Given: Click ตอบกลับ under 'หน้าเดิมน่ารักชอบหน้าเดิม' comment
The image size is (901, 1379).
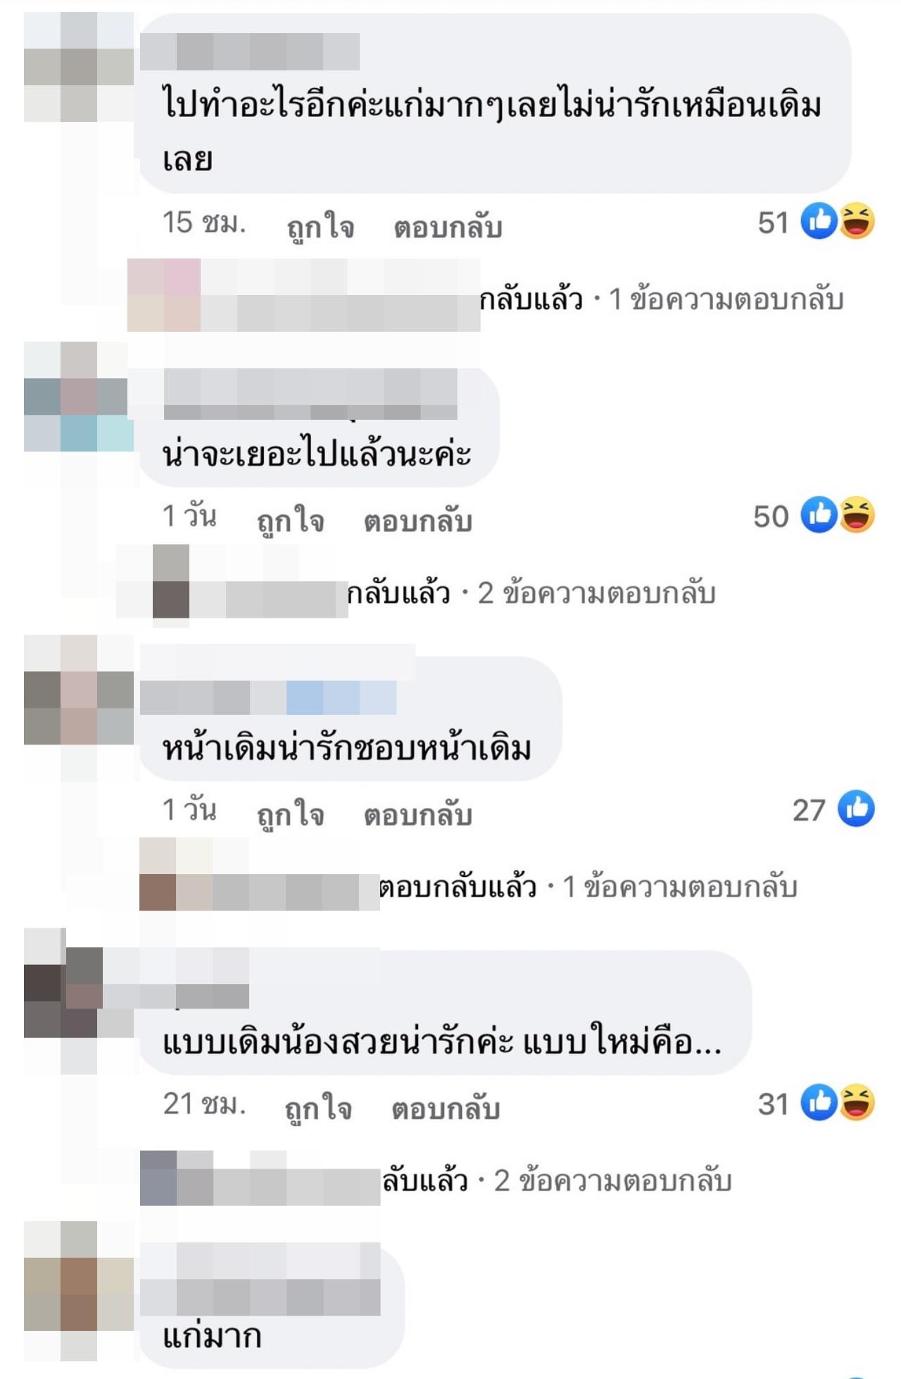Looking at the screenshot, I should tap(417, 815).
